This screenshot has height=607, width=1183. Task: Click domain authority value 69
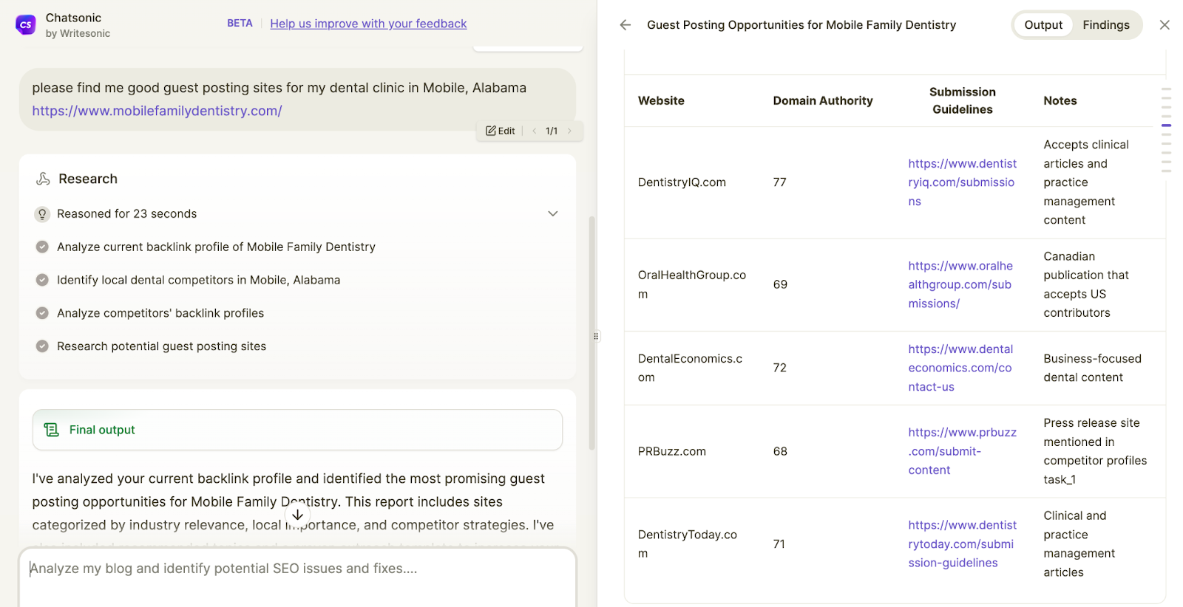[x=780, y=284]
